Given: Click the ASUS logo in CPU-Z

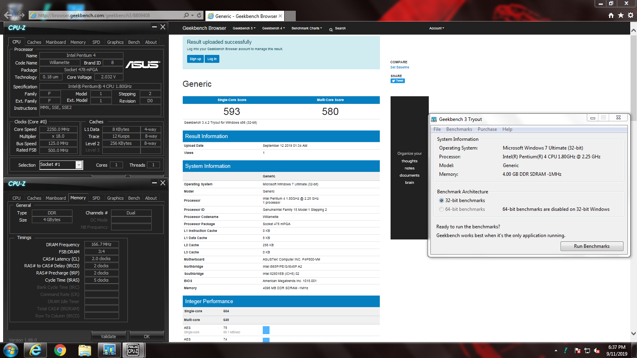Looking at the screenshot, I should point(143,64).
